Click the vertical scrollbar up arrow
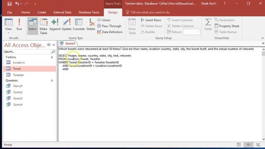Image resolution: width=265 pixels, height=149 pixels. 263,49
